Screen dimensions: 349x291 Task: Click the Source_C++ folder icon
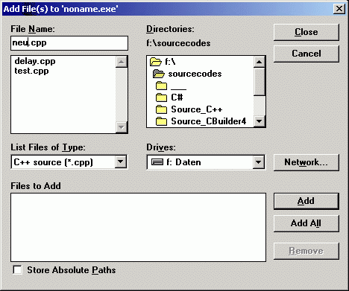(x=161, y=109)
